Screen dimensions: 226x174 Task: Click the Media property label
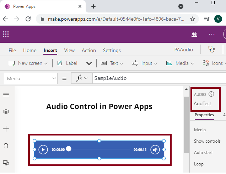[x=200, y=129]
